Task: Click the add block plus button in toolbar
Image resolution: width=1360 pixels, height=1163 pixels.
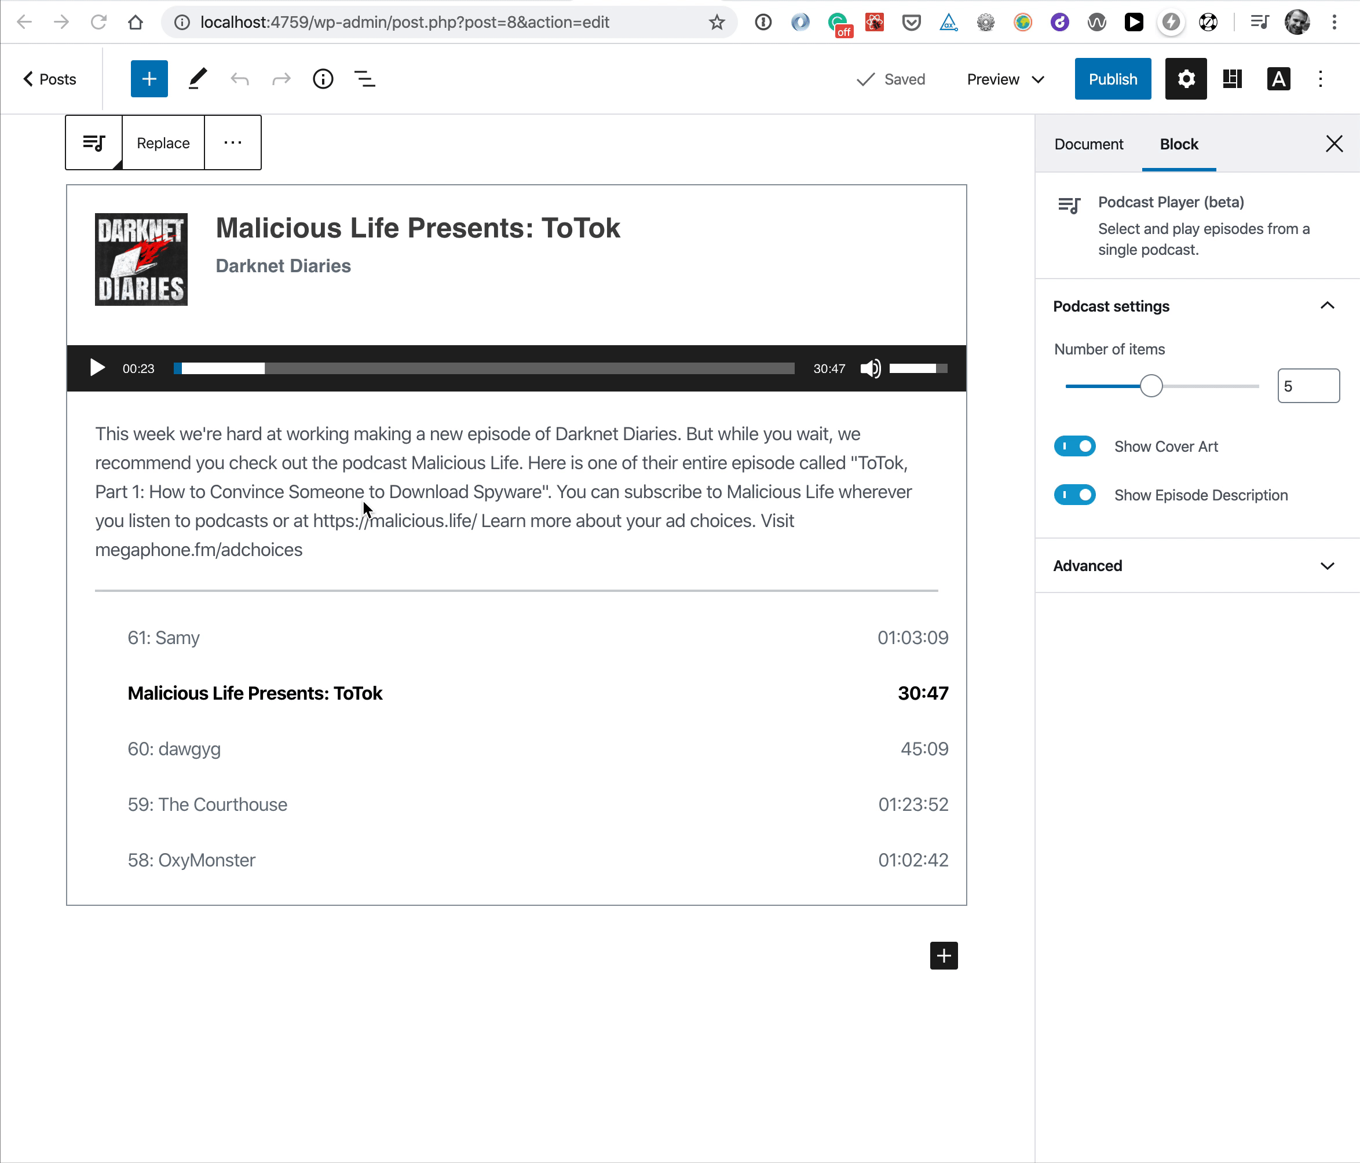Action: click(149, 79)
